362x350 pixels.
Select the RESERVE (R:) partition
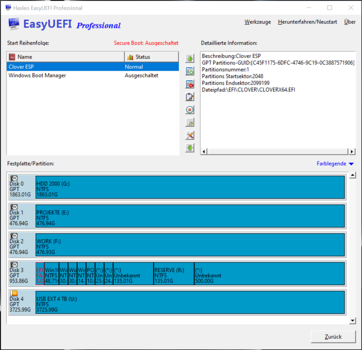click(174, 274)
